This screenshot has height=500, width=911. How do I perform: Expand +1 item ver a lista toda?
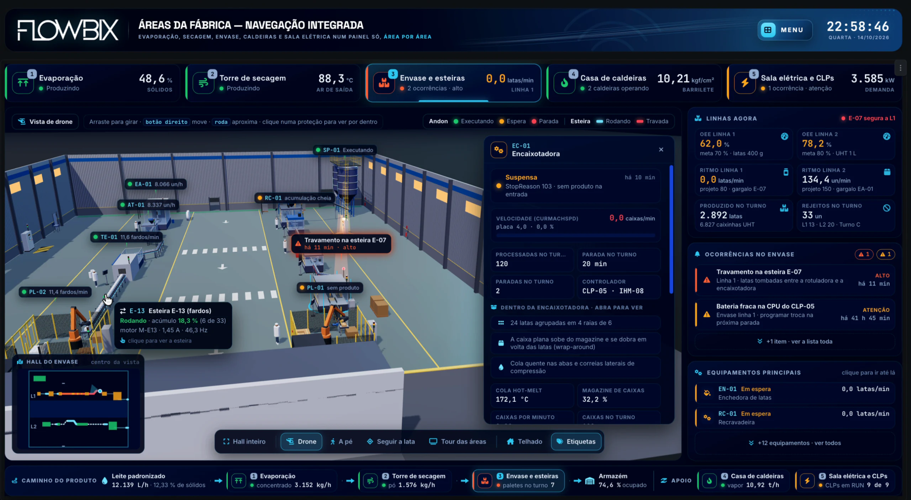(x=795, y=341)
